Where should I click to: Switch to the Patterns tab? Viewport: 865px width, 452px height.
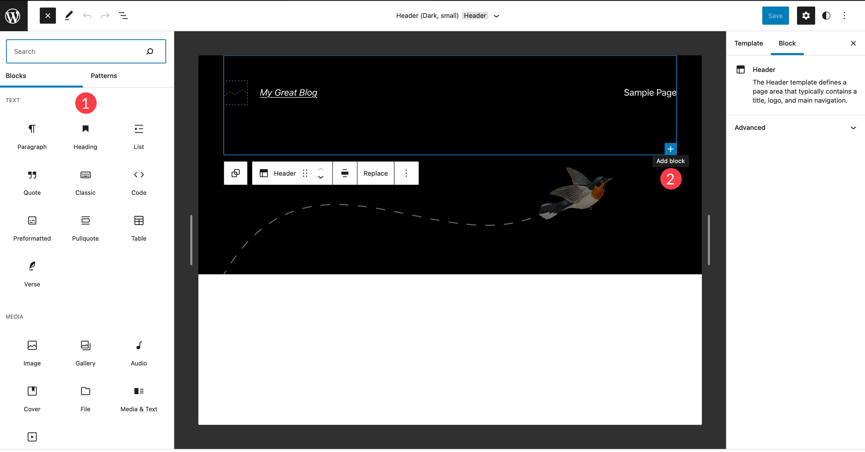tap(103, 76)
